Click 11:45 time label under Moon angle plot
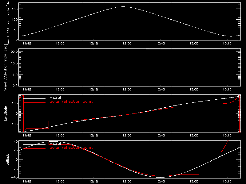Image resolution: width=246 pixels, height=184 pixels. 27,89
